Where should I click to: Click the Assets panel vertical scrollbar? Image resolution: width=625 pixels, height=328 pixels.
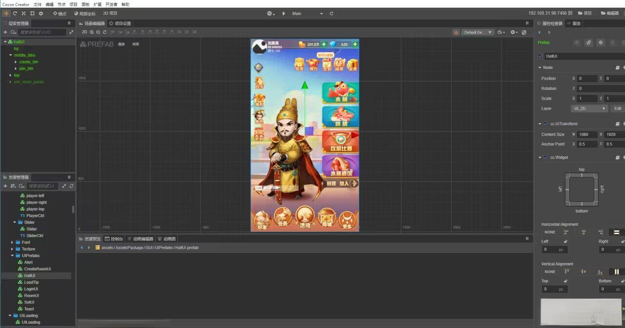click(x=74, y=209)
